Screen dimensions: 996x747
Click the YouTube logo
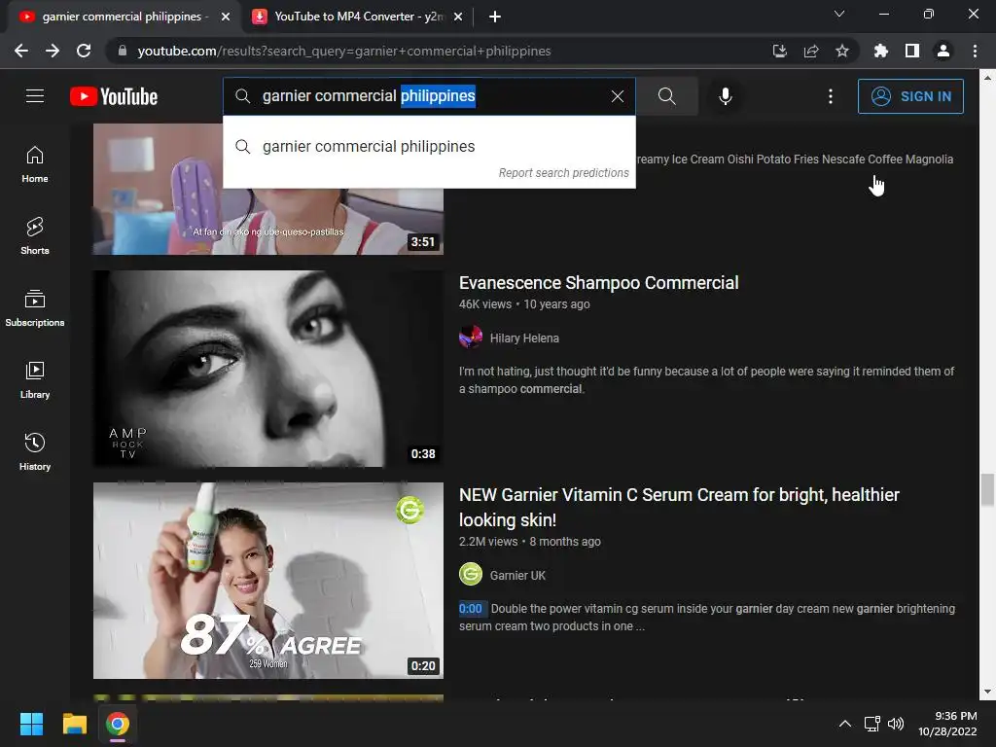click(x=114, y=96)
